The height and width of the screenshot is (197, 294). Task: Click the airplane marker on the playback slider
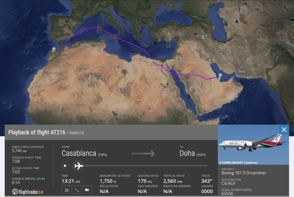coord(78,165)
